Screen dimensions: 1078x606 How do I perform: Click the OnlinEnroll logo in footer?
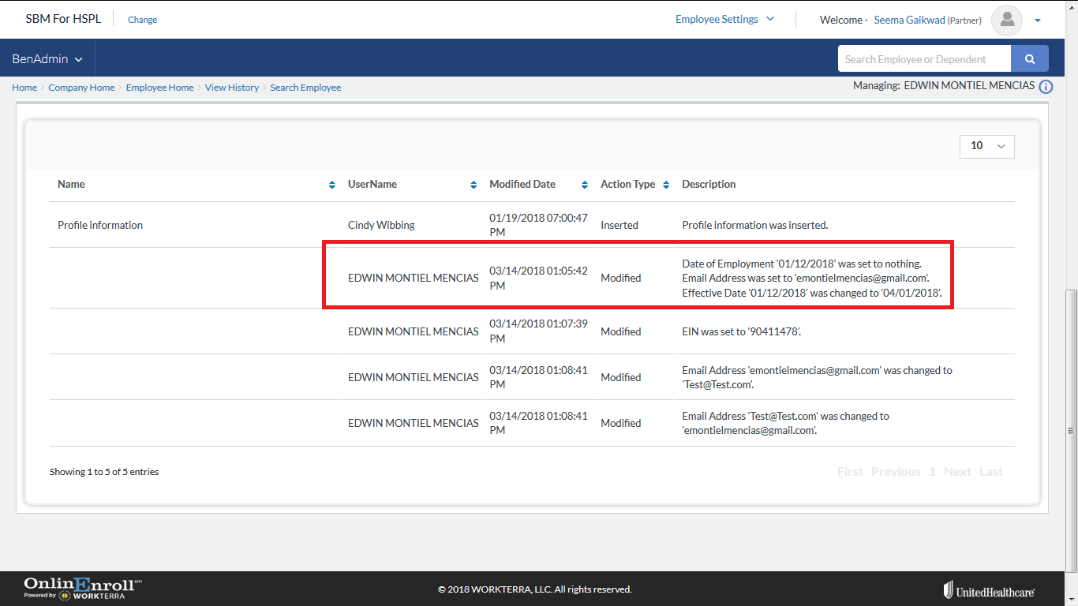pyautogui.click(x=83, y=589)
